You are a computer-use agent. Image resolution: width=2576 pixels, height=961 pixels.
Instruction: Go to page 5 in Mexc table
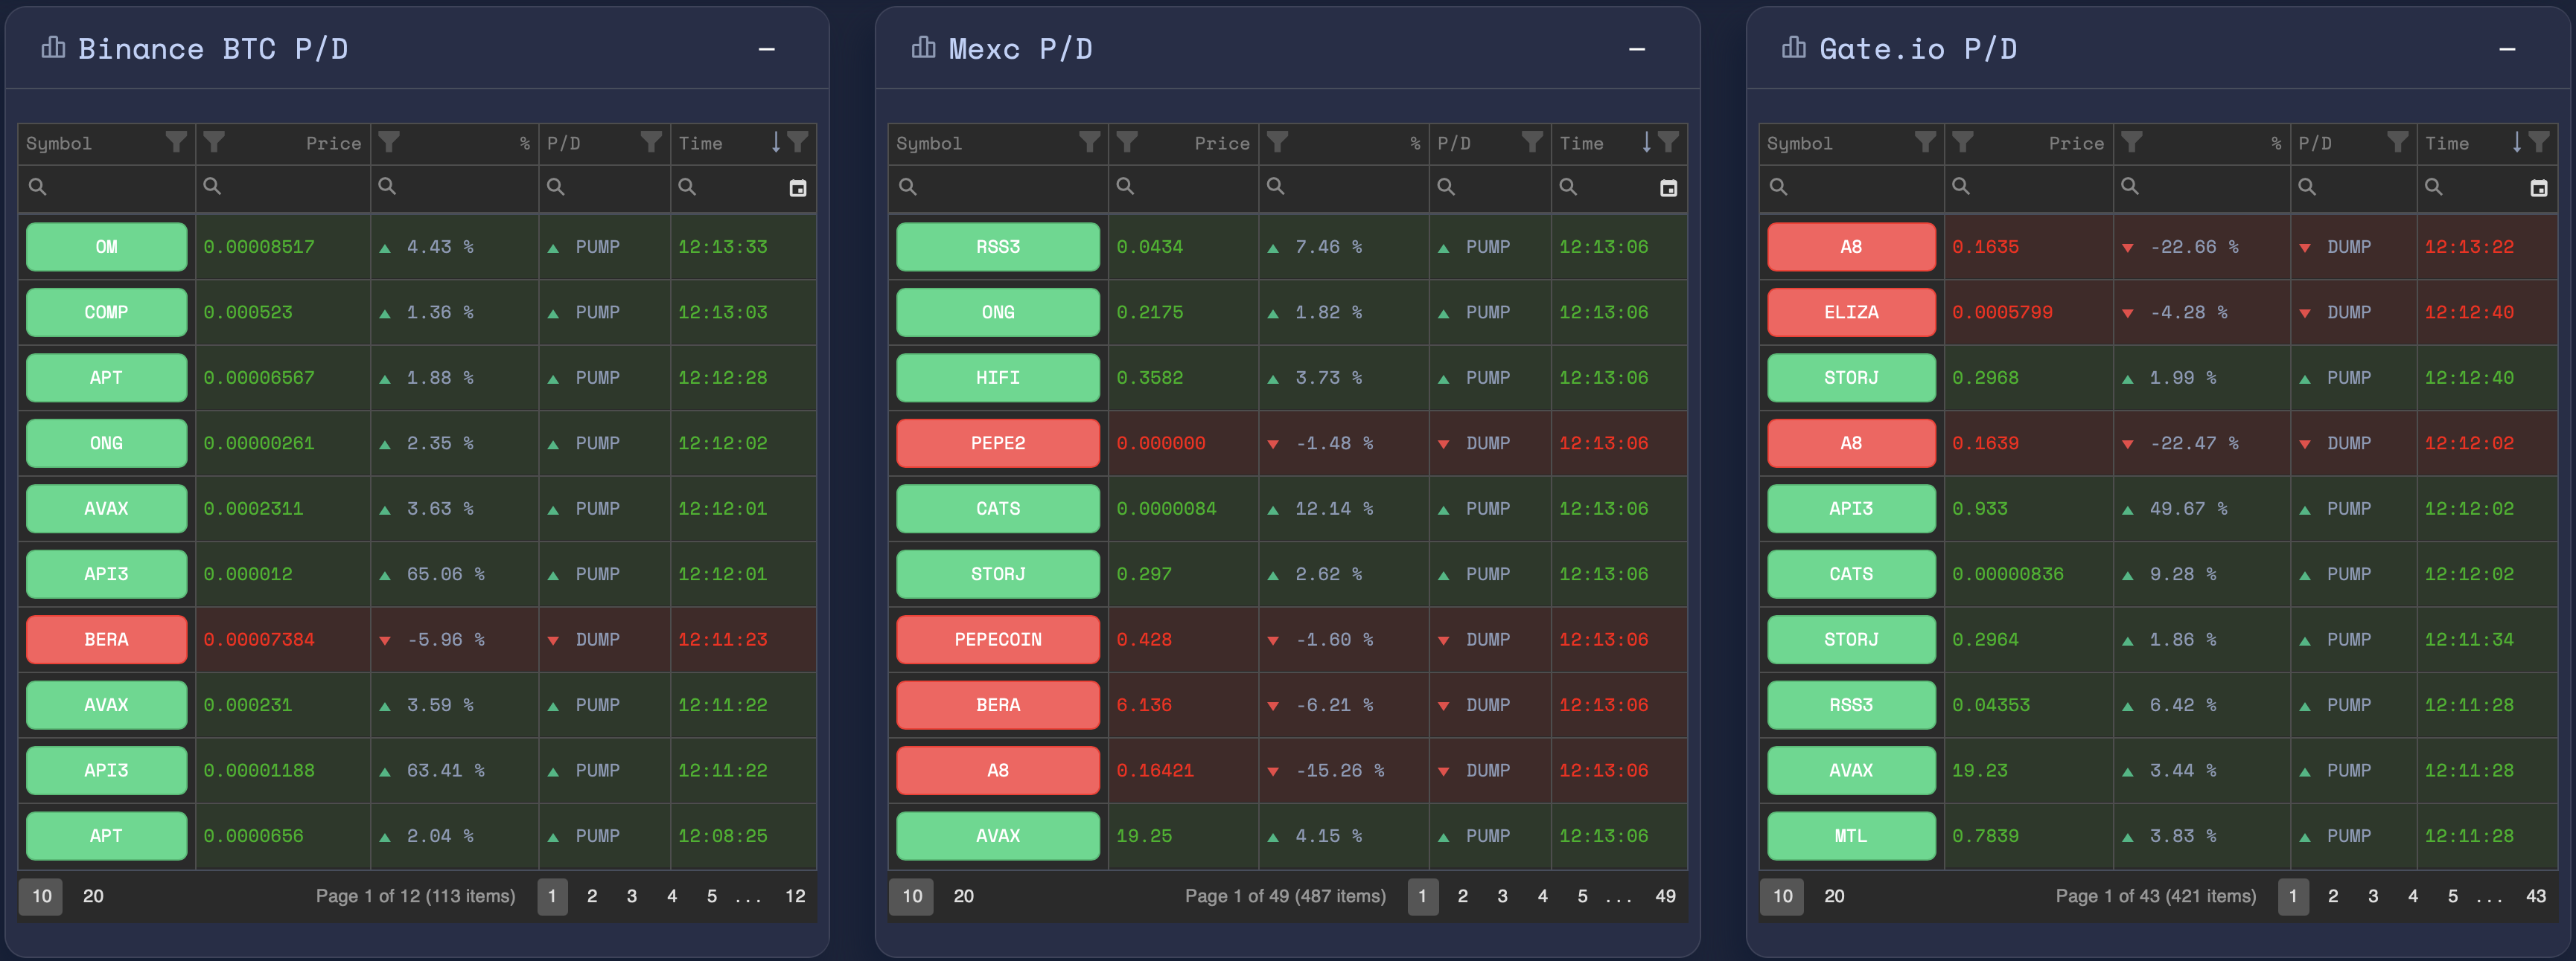coord(1582,896)
